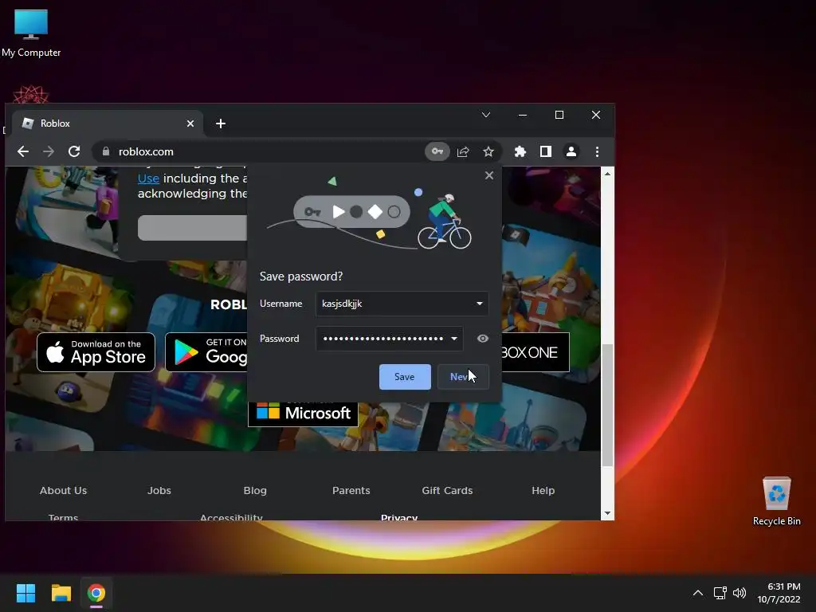Close the Roblox tab
This screenshot has width=816, height=612.
pyautogui.click(x=190, y=124)
